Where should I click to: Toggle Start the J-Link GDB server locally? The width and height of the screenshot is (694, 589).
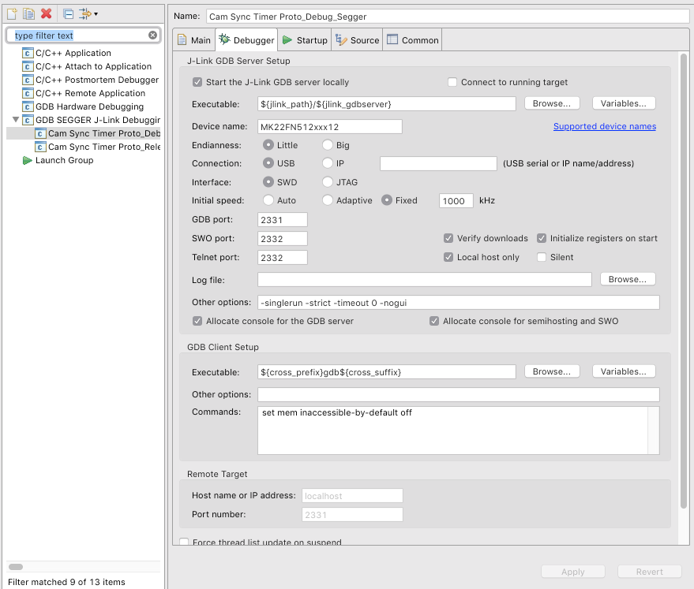[197, 82]
